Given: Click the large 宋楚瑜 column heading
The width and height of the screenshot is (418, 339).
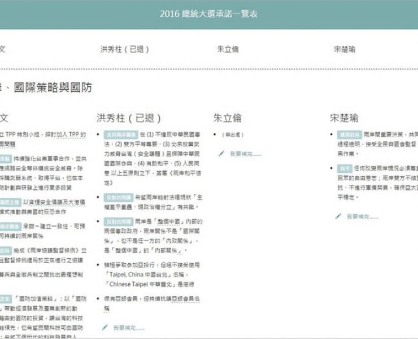Looking at the screenshot, I should pos(345,118).
